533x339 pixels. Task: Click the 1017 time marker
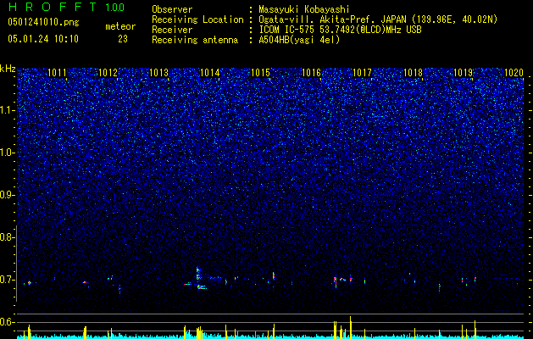point(362,72)
